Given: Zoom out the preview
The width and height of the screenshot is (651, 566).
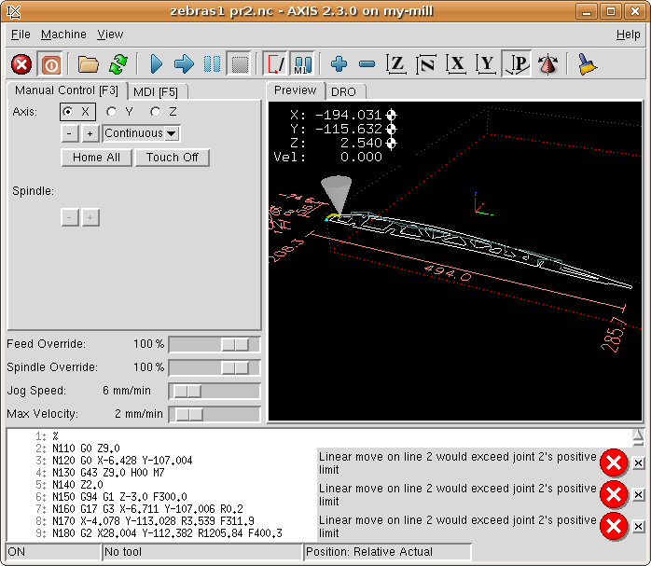Looking at the screenshot, I should (x=367, y=64).
